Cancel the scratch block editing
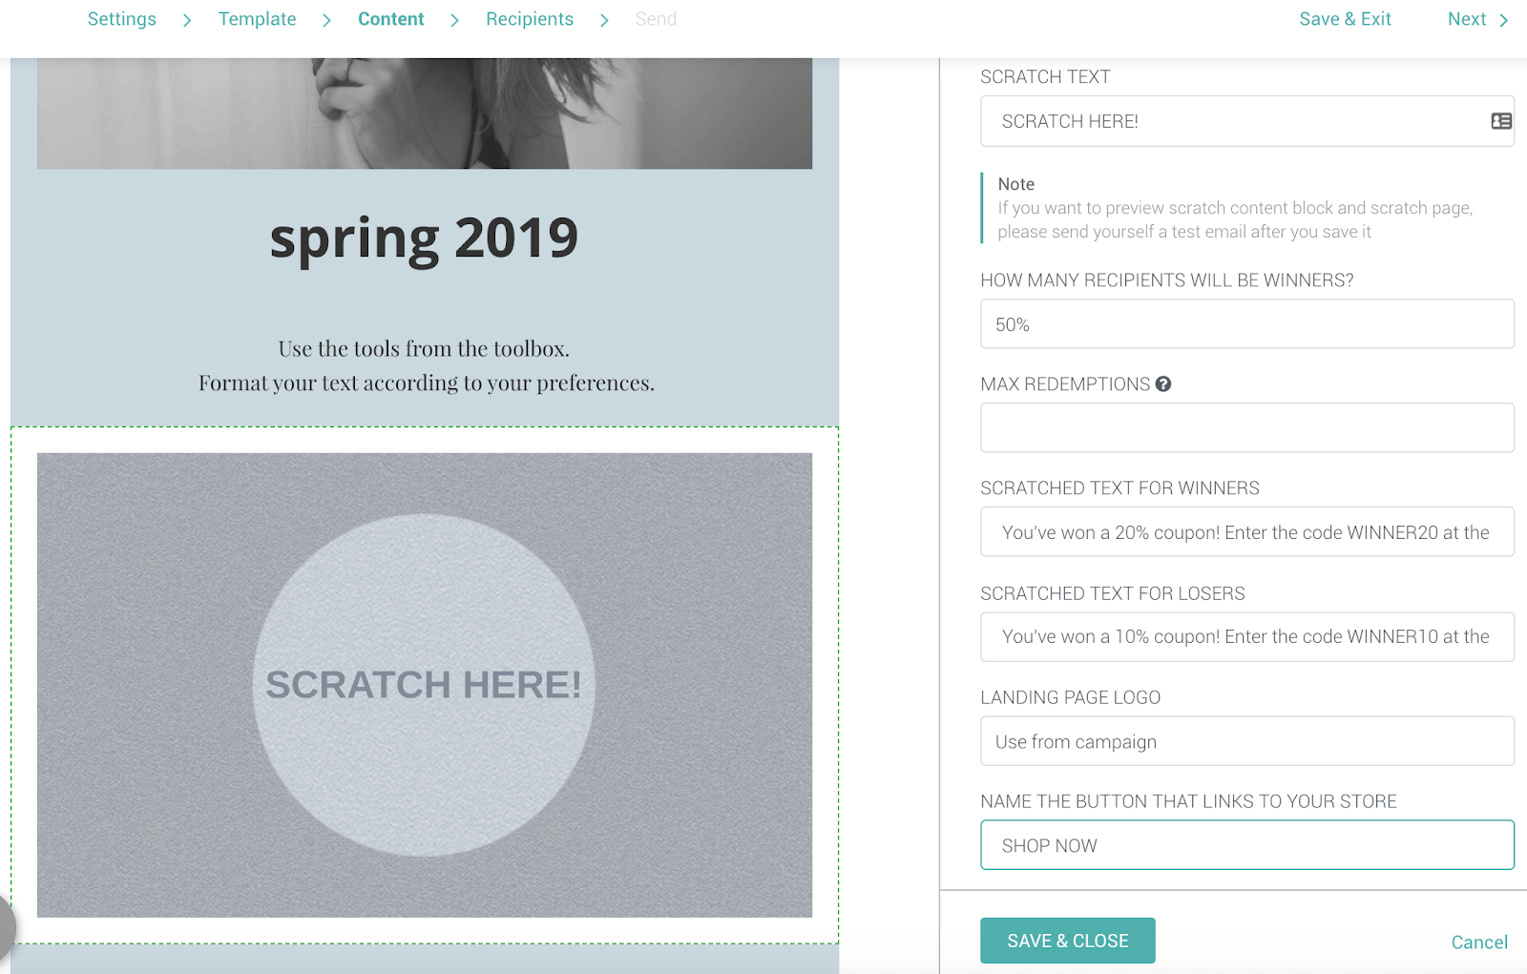Viewport: 1527px width, 974px height. 1479,943
